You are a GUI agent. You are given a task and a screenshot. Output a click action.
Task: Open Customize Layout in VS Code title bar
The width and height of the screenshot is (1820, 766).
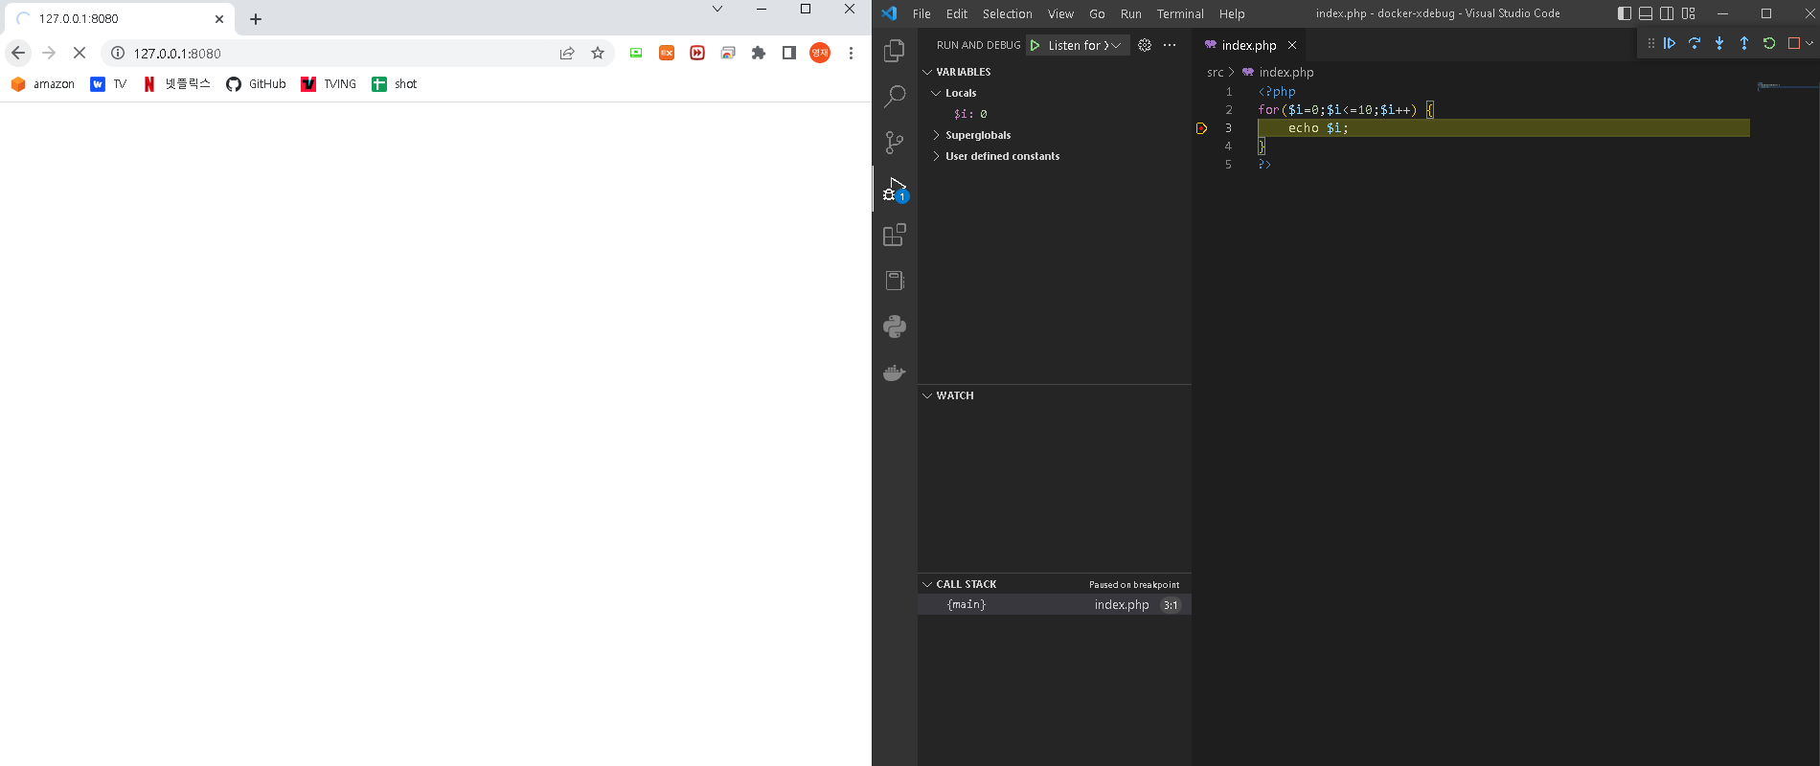(x=1689, y=13)
